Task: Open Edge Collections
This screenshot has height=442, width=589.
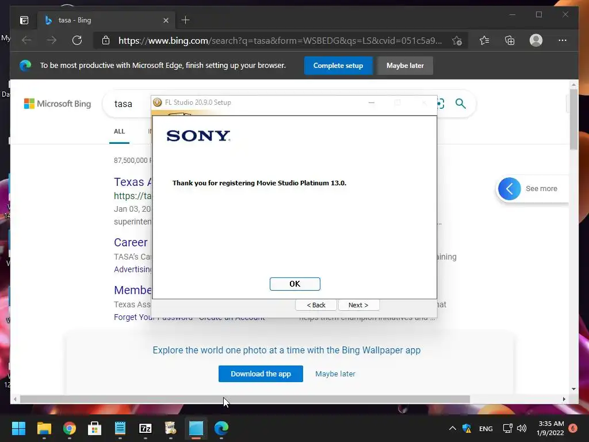Action: (510, 40)
